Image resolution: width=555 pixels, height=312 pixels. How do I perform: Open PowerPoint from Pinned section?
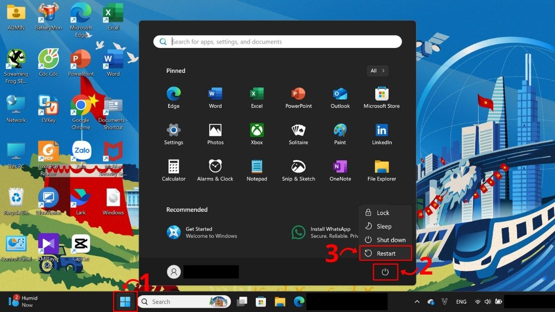coord(298,95)
